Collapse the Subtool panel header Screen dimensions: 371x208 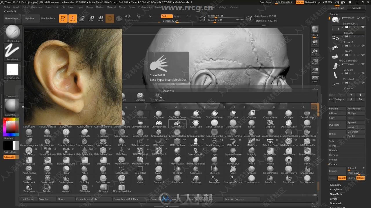click(334, 14)
